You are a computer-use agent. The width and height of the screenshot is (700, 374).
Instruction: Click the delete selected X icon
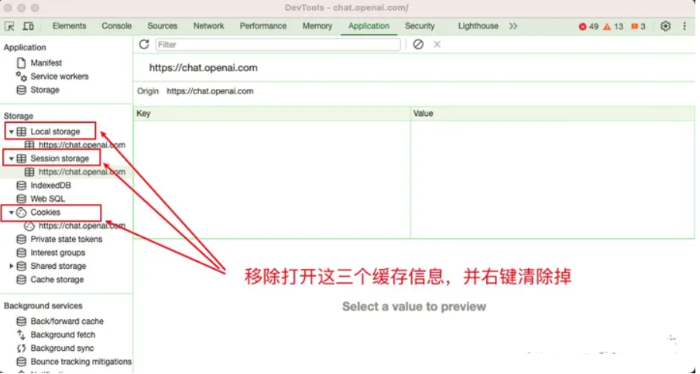click(437, 45)
